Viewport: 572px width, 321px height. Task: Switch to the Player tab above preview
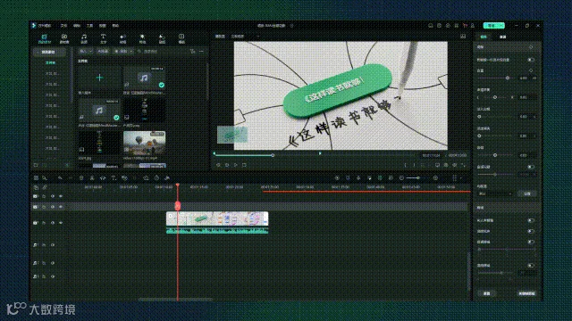point(220,37)
